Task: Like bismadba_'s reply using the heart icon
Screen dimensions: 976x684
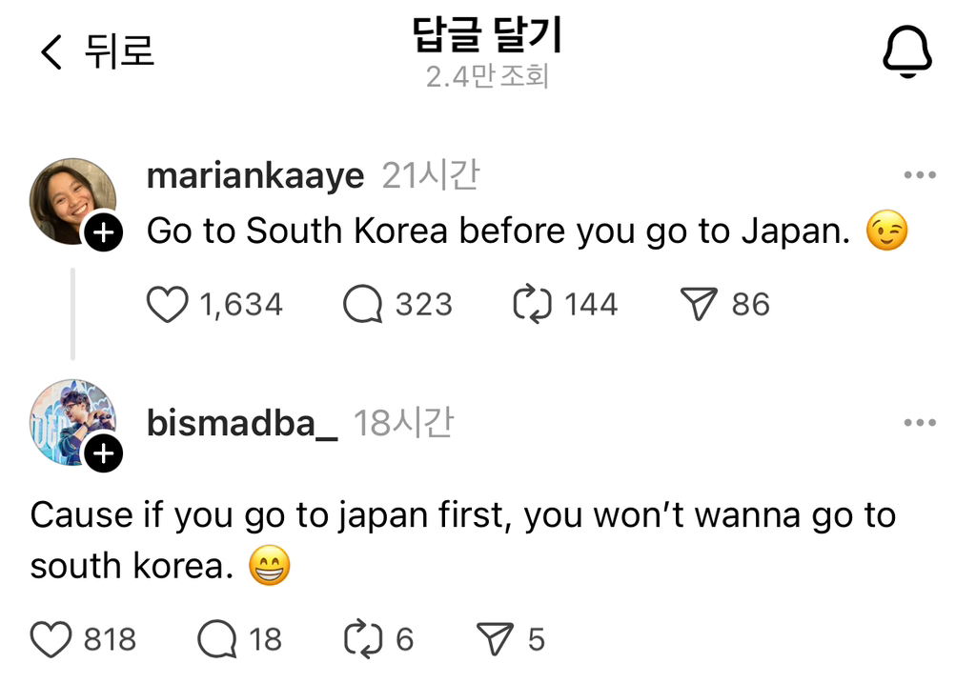Action: point(51,639)
